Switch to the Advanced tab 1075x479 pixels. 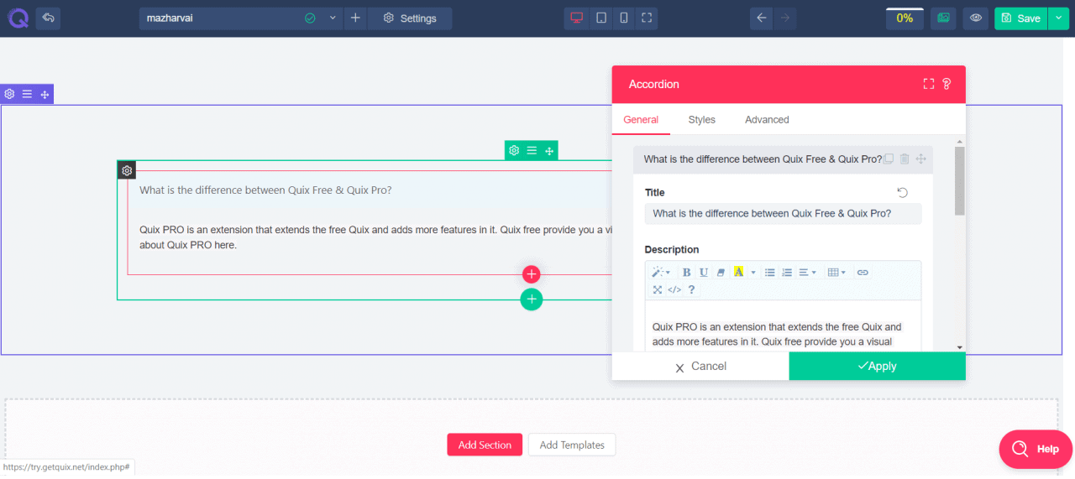(767, 120)
